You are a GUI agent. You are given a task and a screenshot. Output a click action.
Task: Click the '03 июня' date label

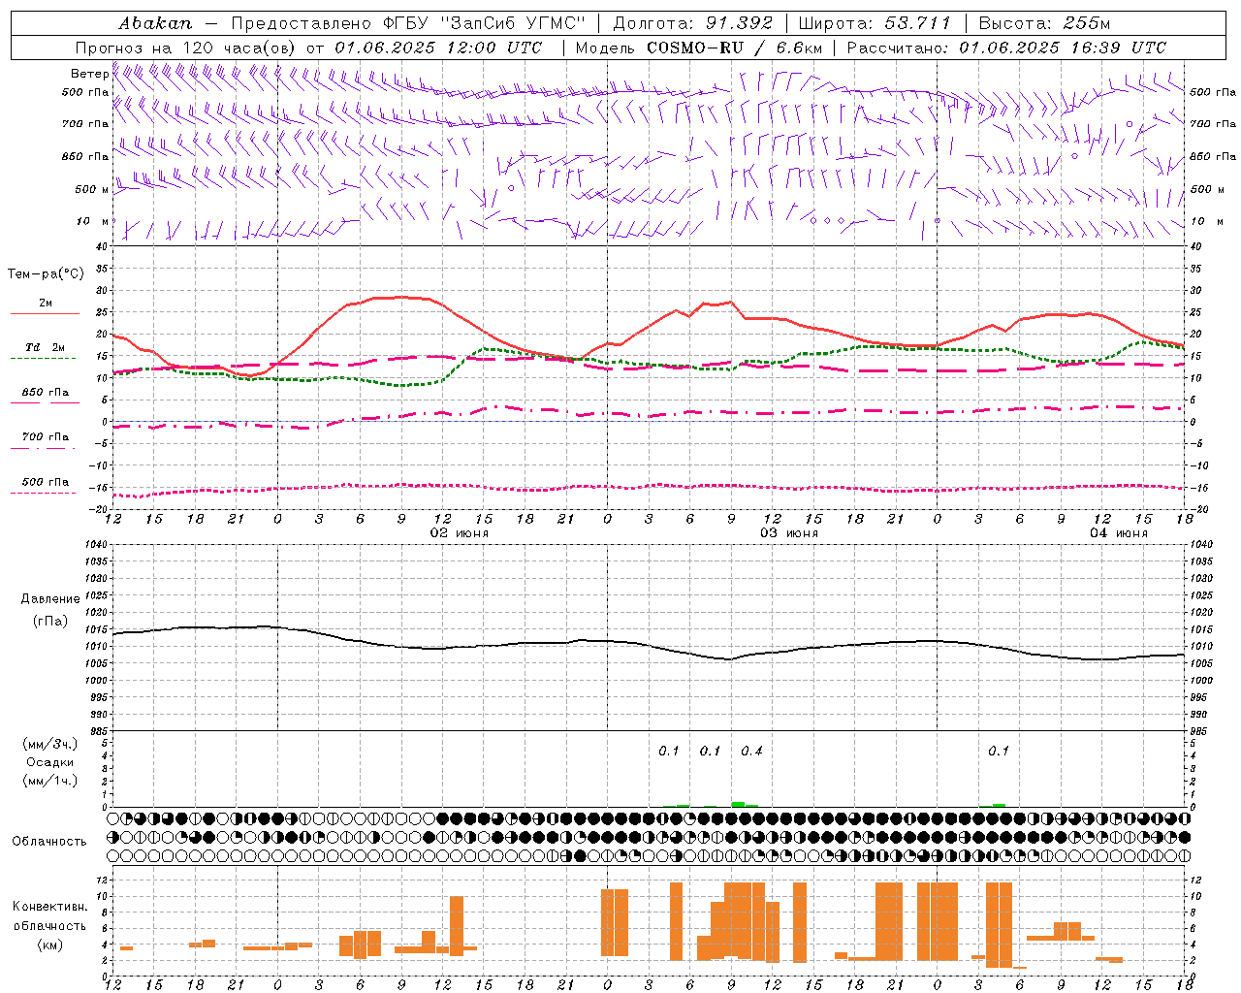[x=788, y=533]
